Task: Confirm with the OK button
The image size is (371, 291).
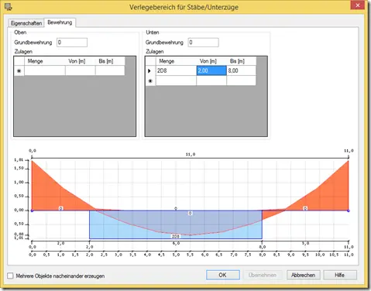Action: (223, 275)
